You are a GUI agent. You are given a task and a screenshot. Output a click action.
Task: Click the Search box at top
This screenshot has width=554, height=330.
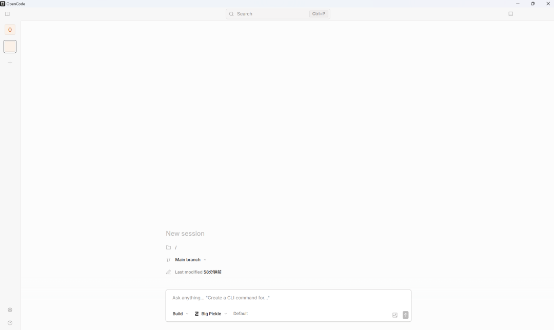point(278,14)
